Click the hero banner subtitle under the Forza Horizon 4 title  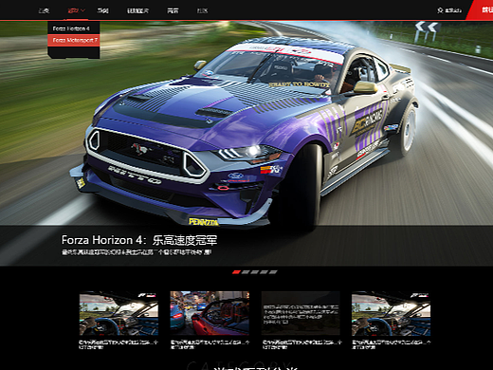pos(137,252)
